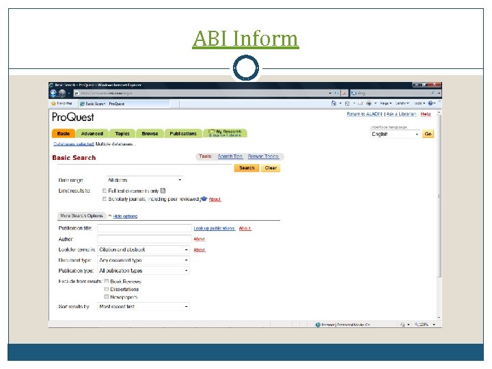Screen dimensions: 492x369
Task: Switch to the Publications tab
Action: coord(183,134)
